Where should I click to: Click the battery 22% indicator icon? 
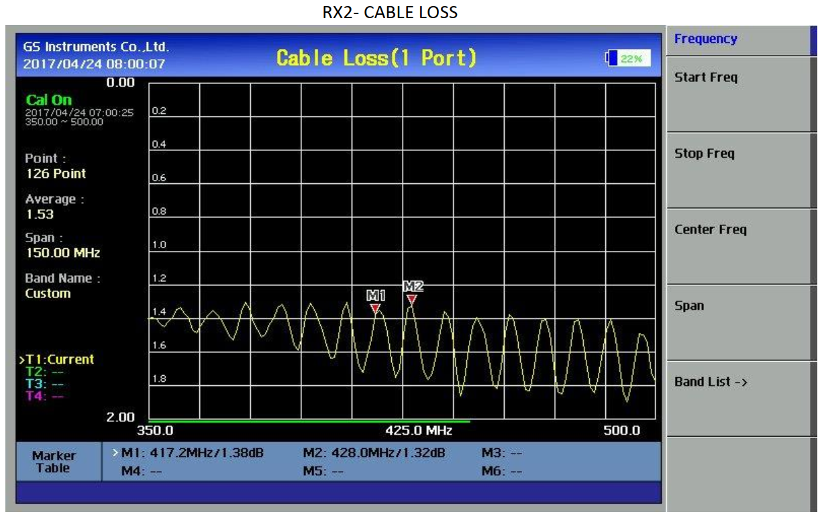pyautogui.click(x=627, y=58)
